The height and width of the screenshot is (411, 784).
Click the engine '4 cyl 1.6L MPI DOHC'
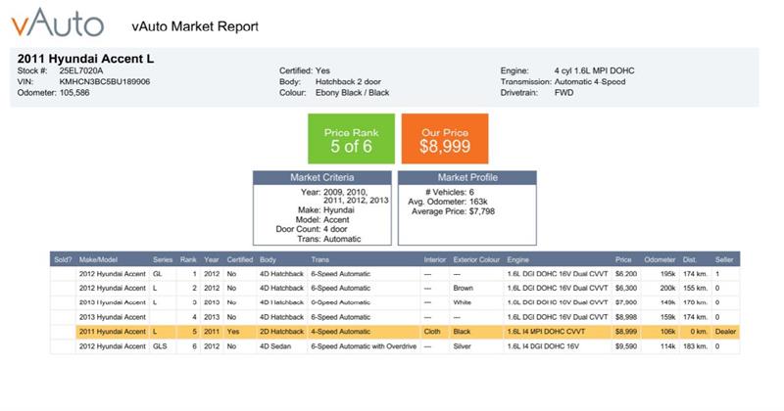pos(594,70)
